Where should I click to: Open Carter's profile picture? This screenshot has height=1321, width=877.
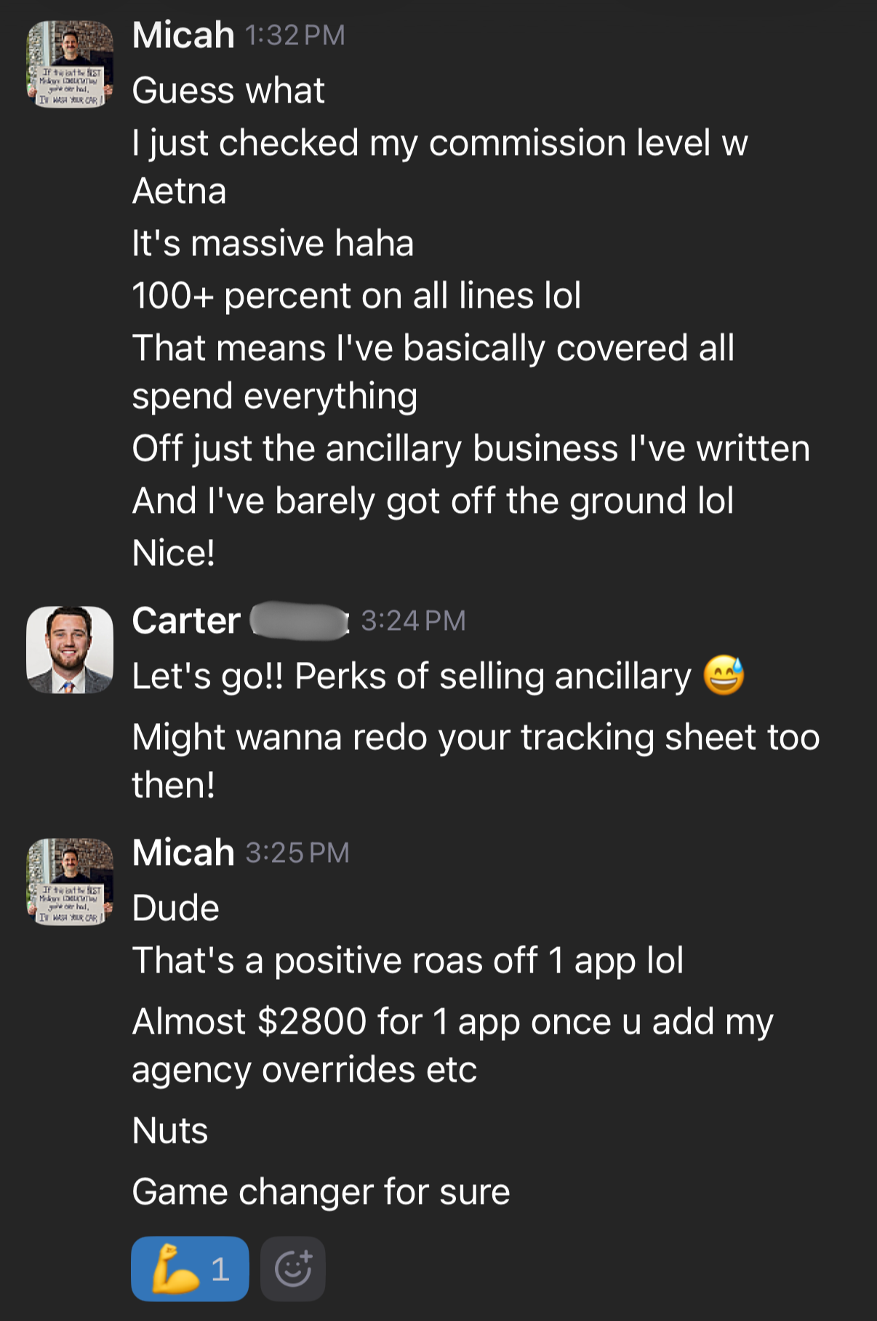pyautogui.click(x=70, y=650)
